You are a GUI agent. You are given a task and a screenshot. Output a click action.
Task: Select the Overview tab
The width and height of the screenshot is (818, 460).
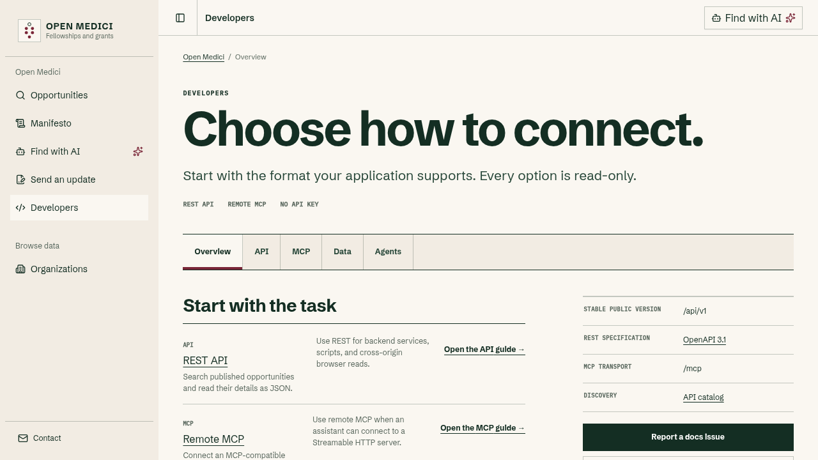pos(212,252)
